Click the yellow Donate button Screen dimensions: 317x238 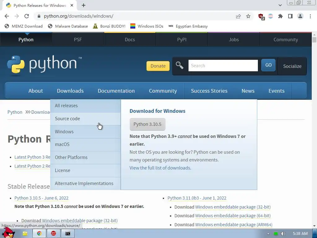point(158,66)
